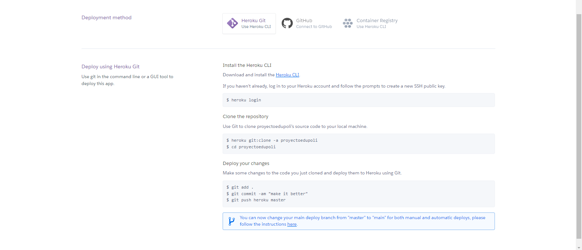
Task: Click the '$ heroku login' command
Action: pos(244,100)
